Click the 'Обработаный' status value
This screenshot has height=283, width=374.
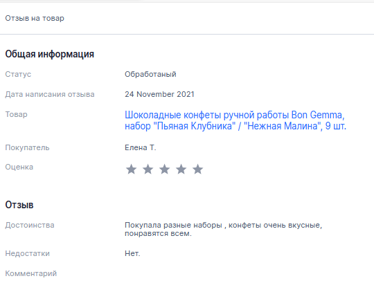tap(150, 74)
